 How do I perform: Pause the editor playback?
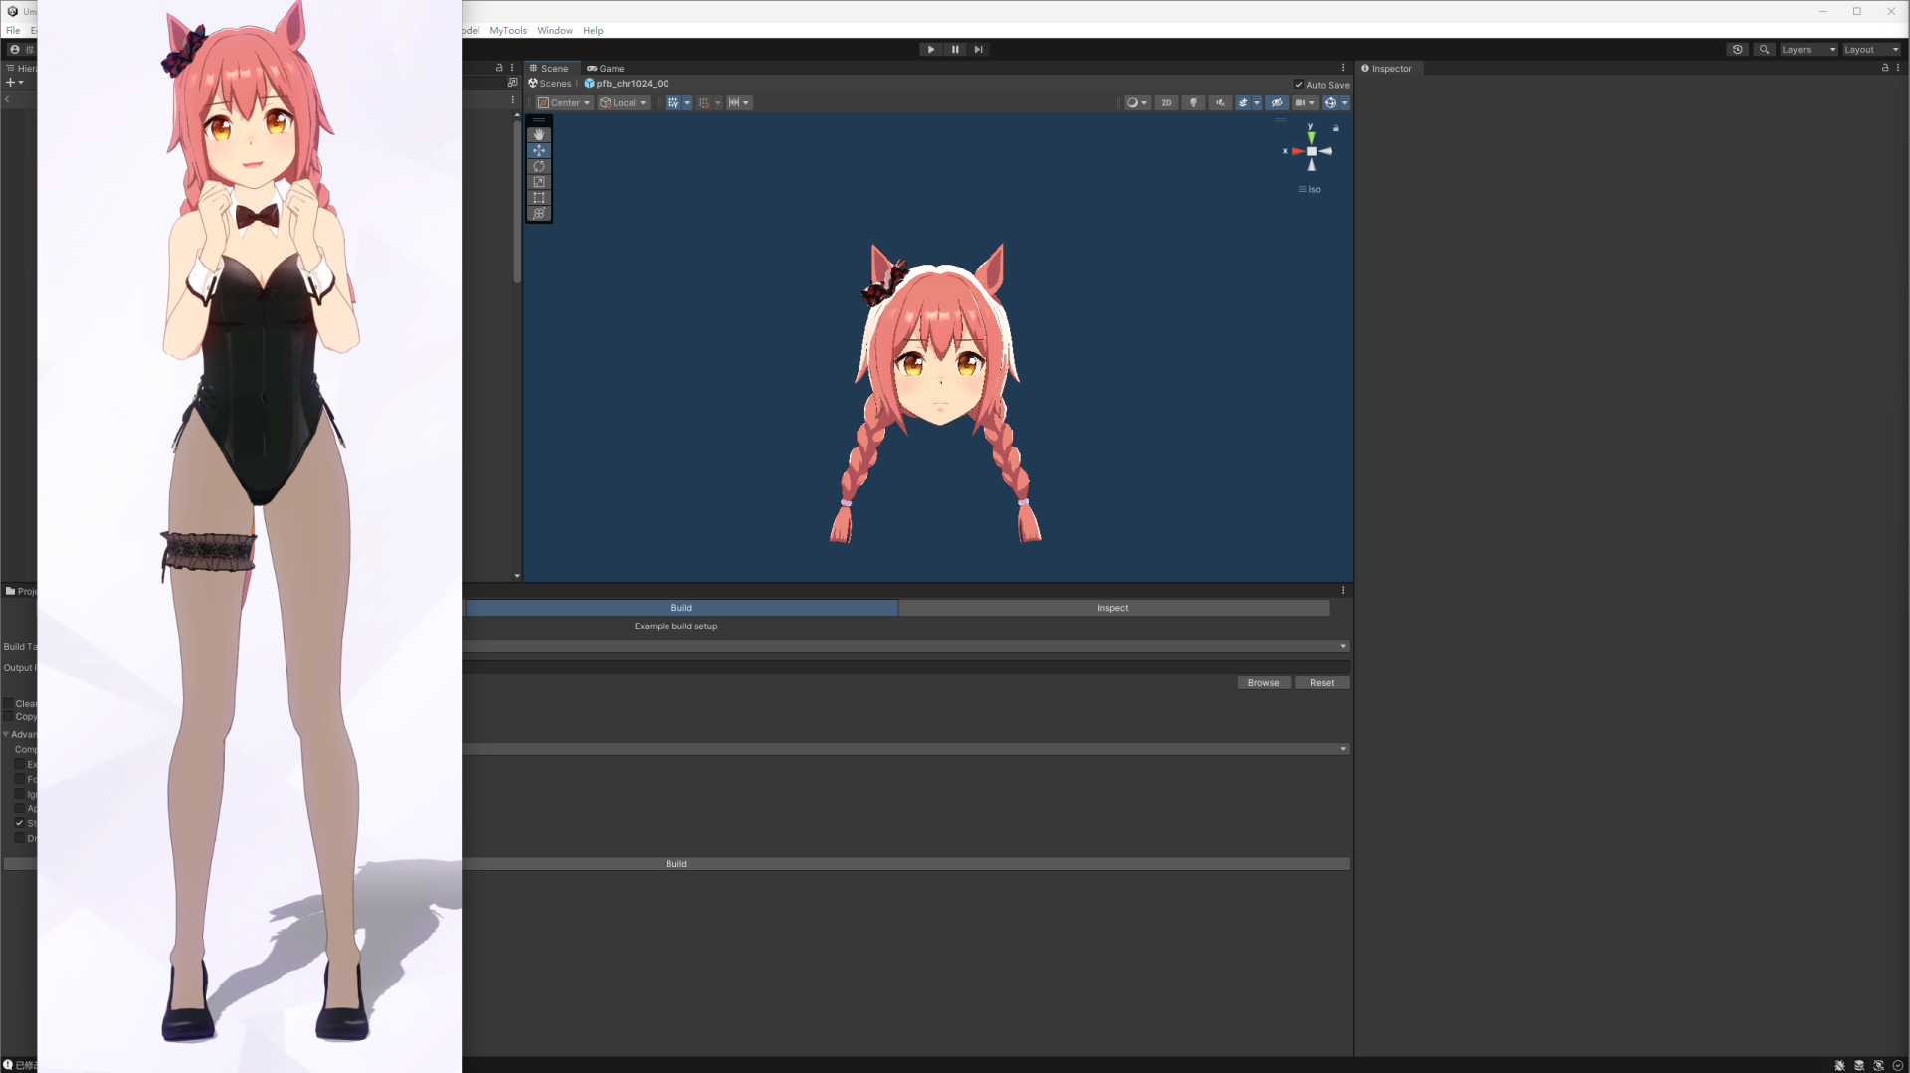tap(955, 49)
